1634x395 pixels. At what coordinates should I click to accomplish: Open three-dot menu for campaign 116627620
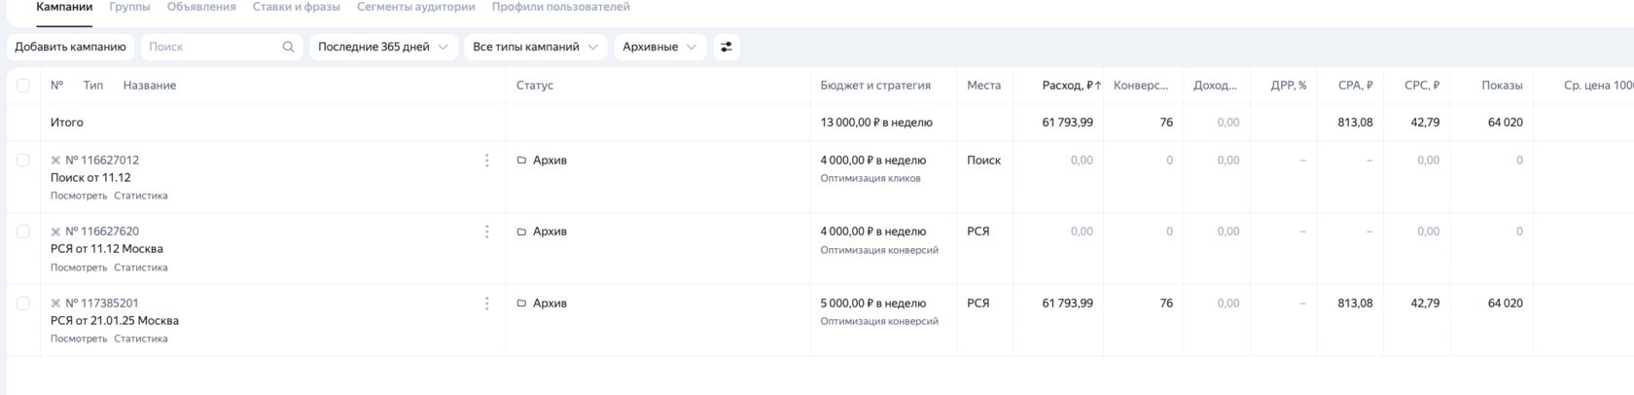[486, 232]
